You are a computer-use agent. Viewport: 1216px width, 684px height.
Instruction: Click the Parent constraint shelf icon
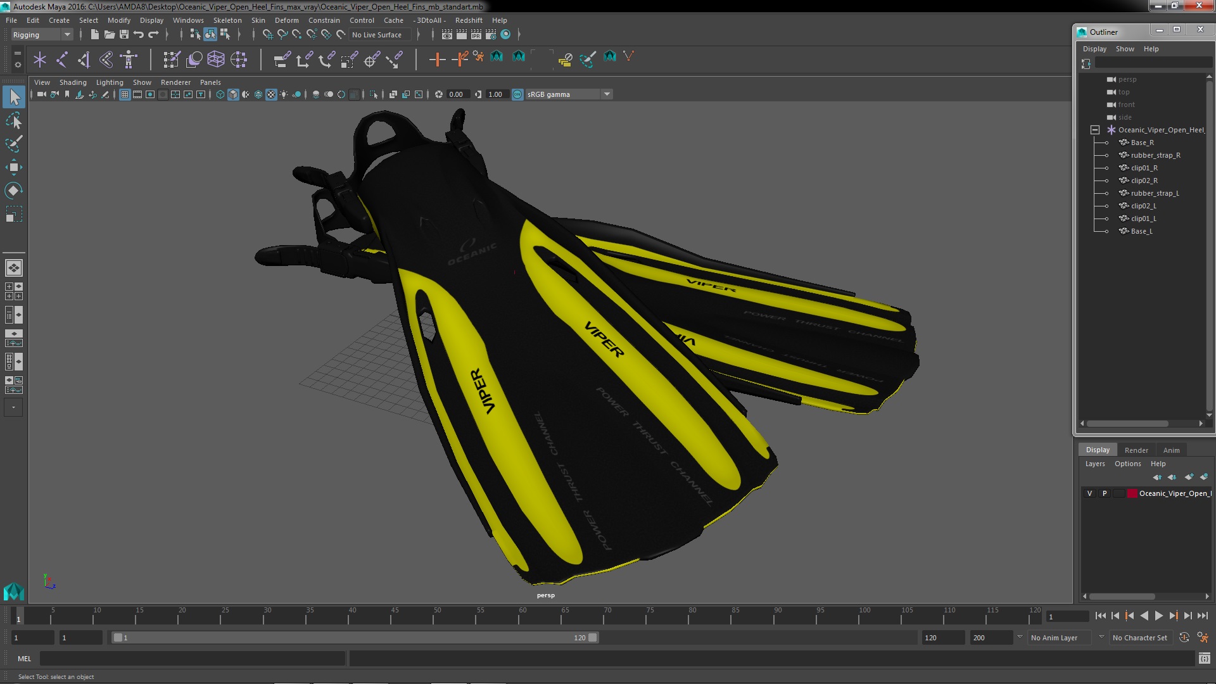point(282,60)
